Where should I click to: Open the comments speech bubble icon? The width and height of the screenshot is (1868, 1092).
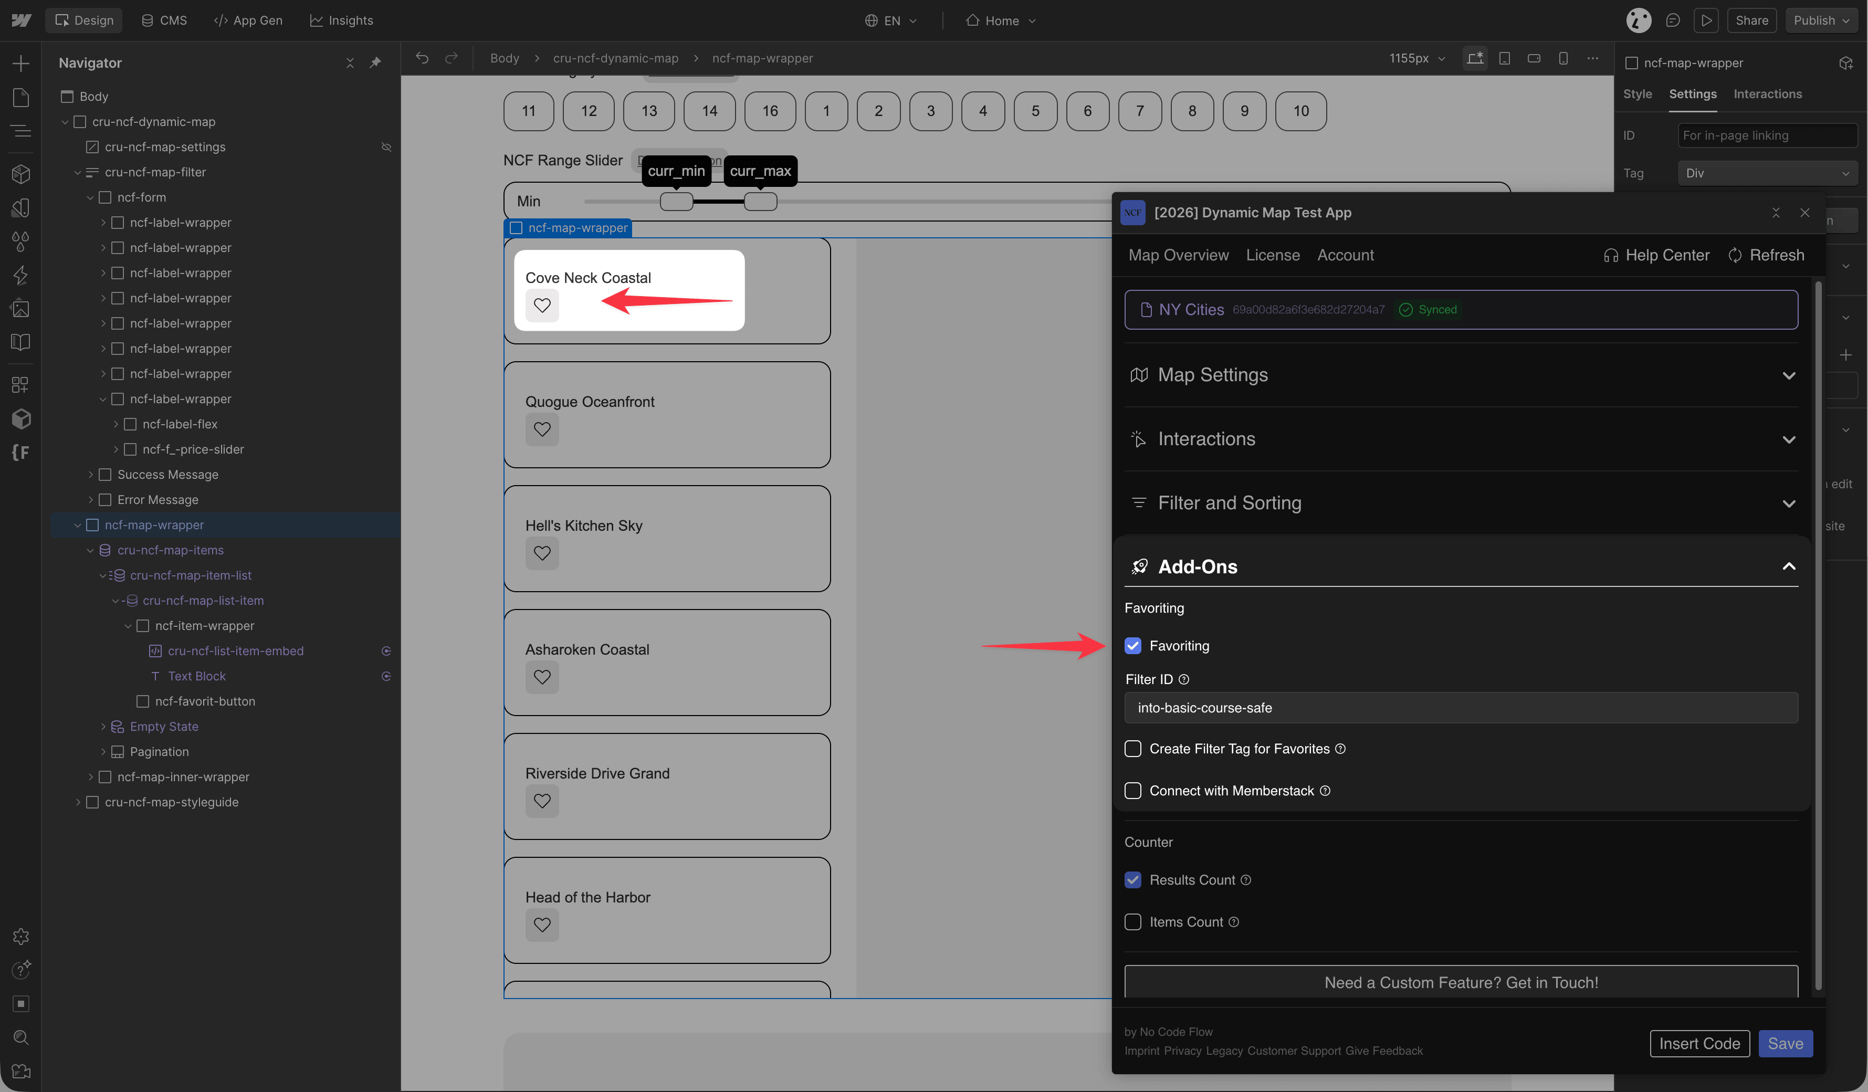(x=1673, y=20)
